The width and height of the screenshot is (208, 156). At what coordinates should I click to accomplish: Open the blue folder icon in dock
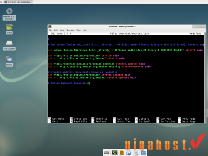(144, 153)
